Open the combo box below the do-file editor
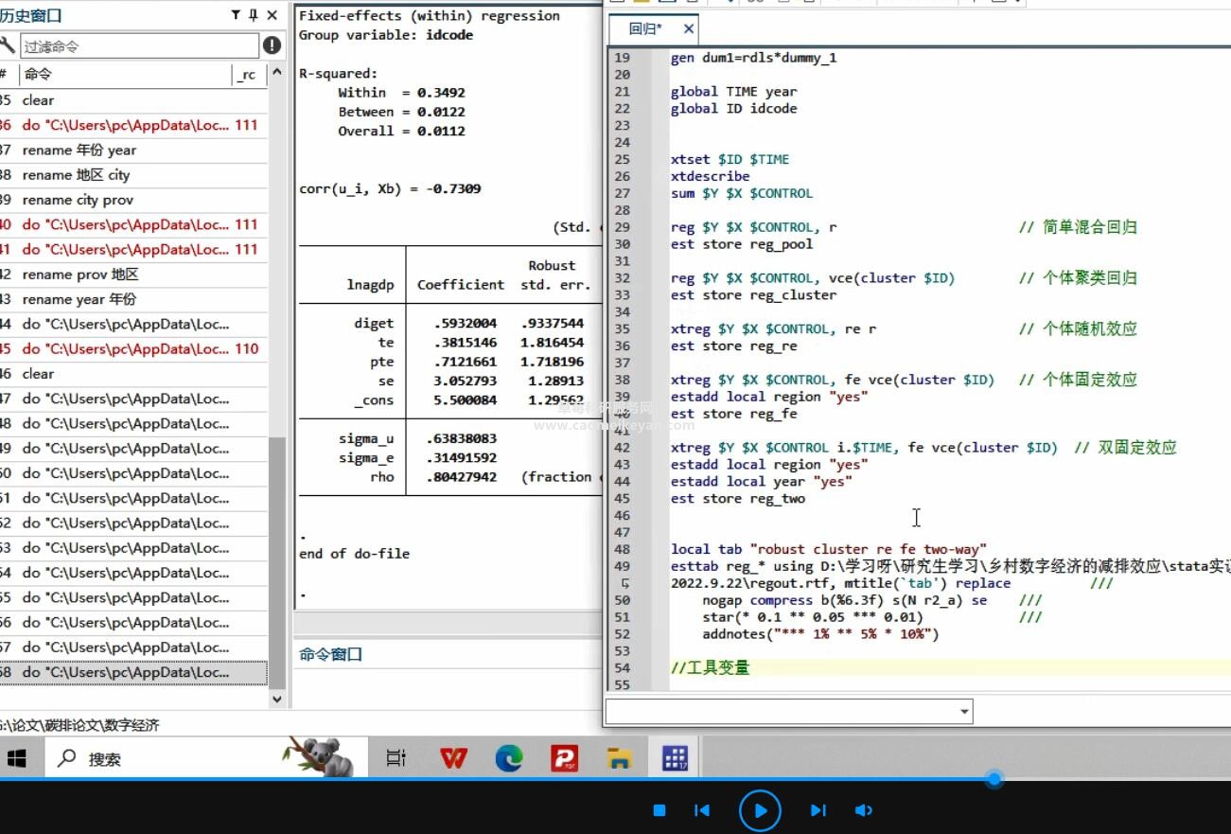This screenshot has width=1231, height=834. click(964, 711)
